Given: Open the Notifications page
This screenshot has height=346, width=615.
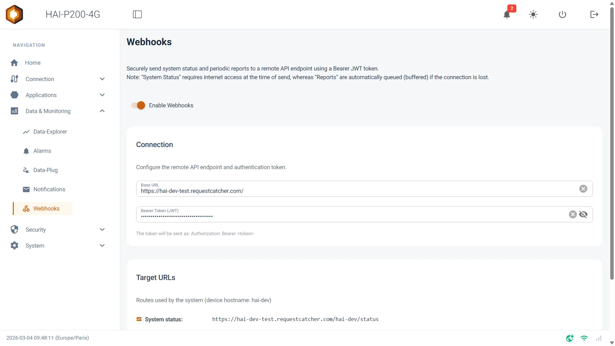Looking at the screenshot, I should [49, 189].
